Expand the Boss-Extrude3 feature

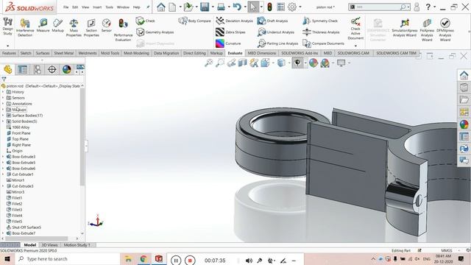(3, 157)
